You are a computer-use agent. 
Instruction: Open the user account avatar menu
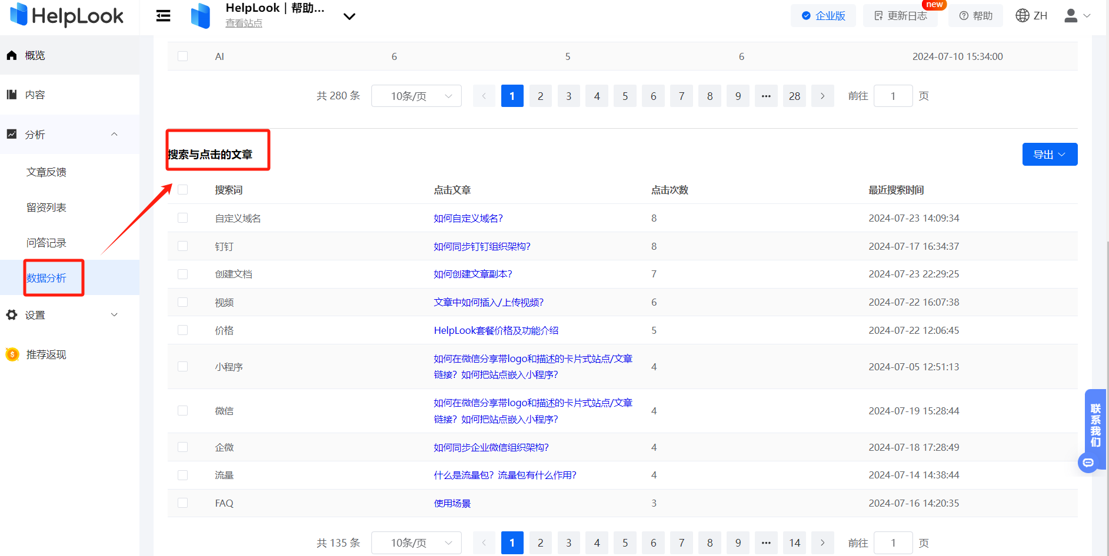(x=1071, y=16)
